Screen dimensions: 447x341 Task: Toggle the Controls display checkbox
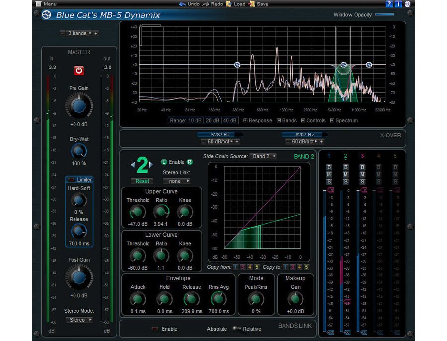point(303,120)
